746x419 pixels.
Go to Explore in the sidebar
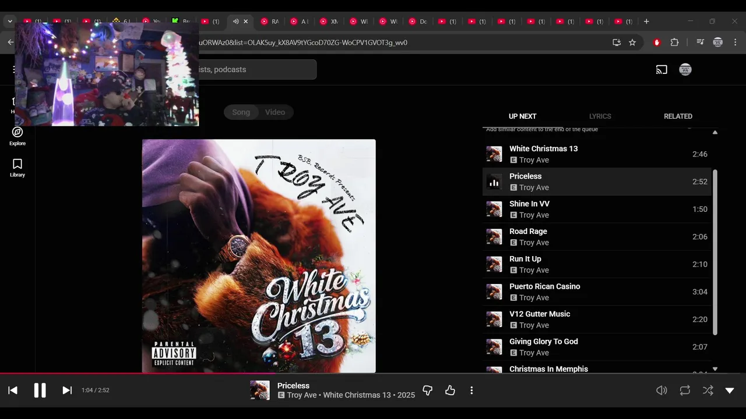17,136
